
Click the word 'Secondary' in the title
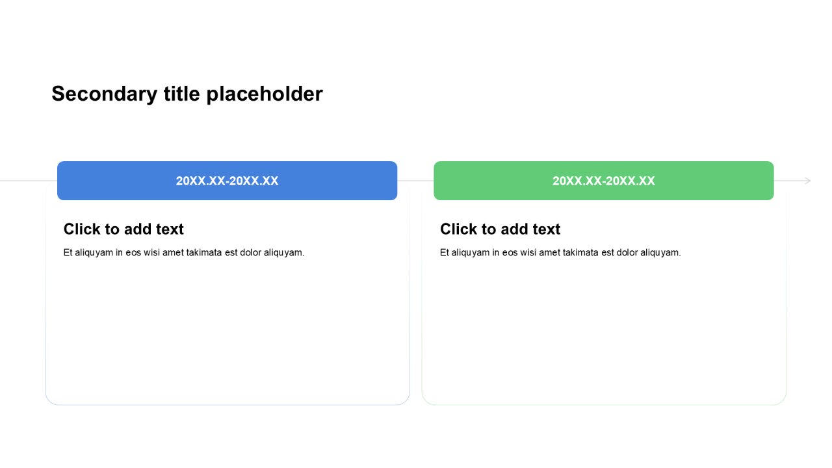pyautogui.click(x=95, y=94)
